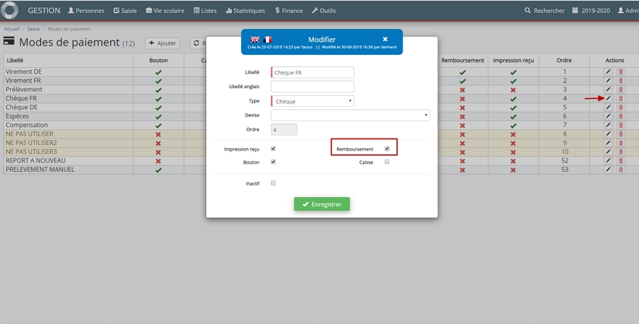Edit the Virement FR row with pencil

click(x=608, y=81)
